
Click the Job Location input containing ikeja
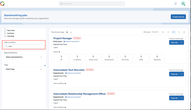(24, 46)
